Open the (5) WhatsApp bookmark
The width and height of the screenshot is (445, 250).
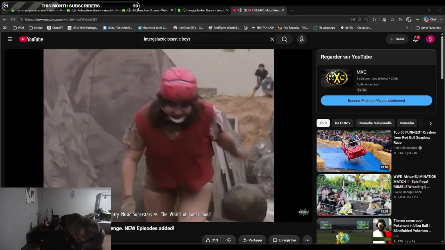[324, 28]
